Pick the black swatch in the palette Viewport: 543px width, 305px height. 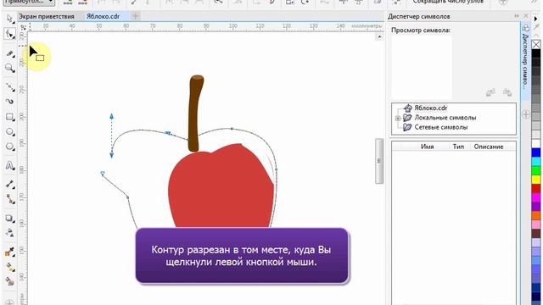[536, 53]
